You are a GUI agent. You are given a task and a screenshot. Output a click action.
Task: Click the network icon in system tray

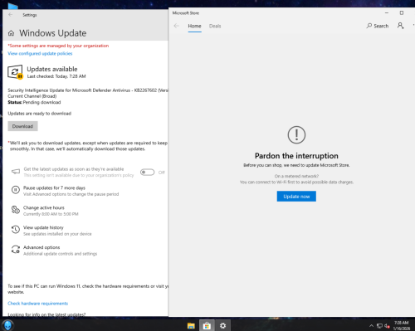pyautogui.click(x=379, y=326)
